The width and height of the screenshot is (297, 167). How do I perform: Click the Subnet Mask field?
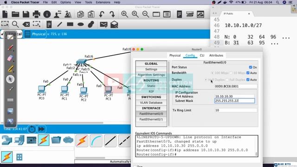tap(234, 101)
